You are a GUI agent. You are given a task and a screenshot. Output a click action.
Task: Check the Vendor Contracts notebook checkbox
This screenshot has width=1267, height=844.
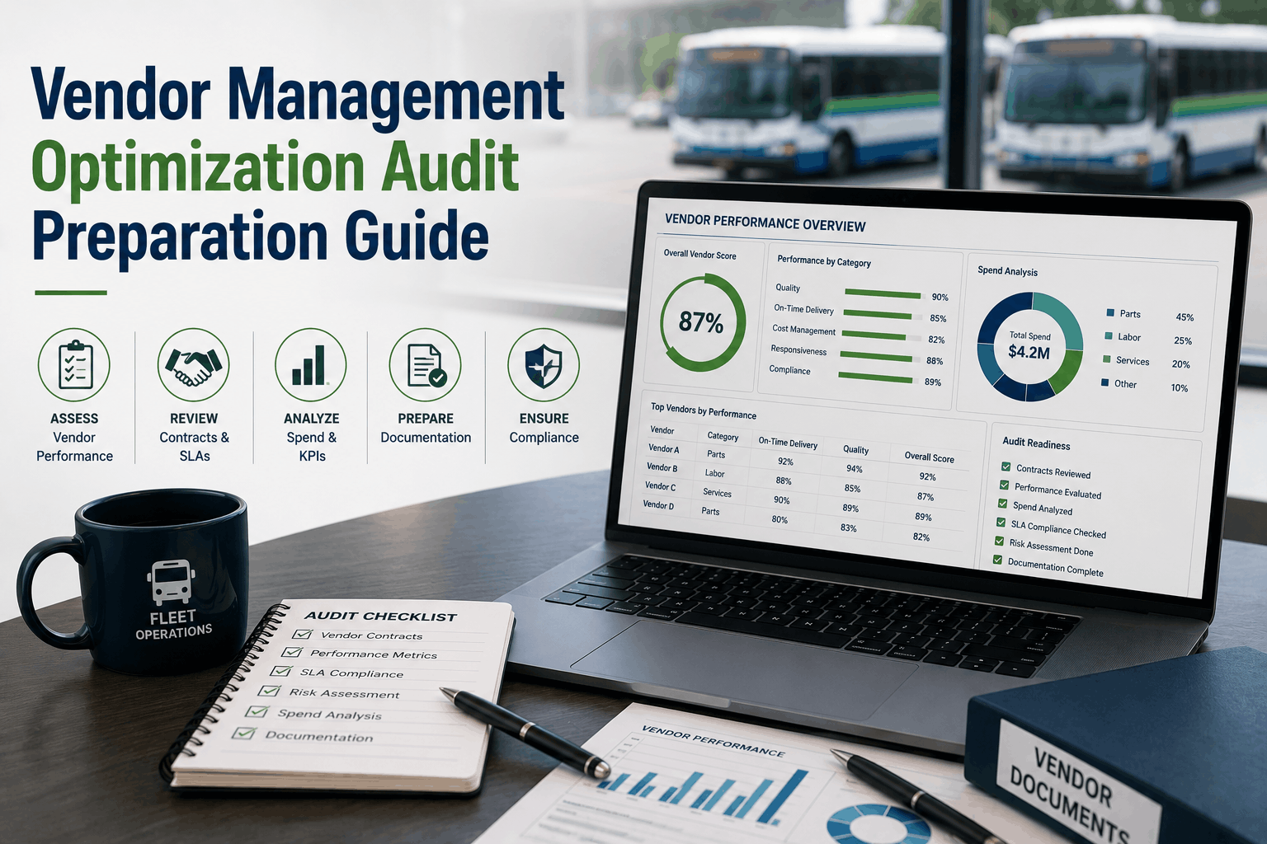click(303, 634)
